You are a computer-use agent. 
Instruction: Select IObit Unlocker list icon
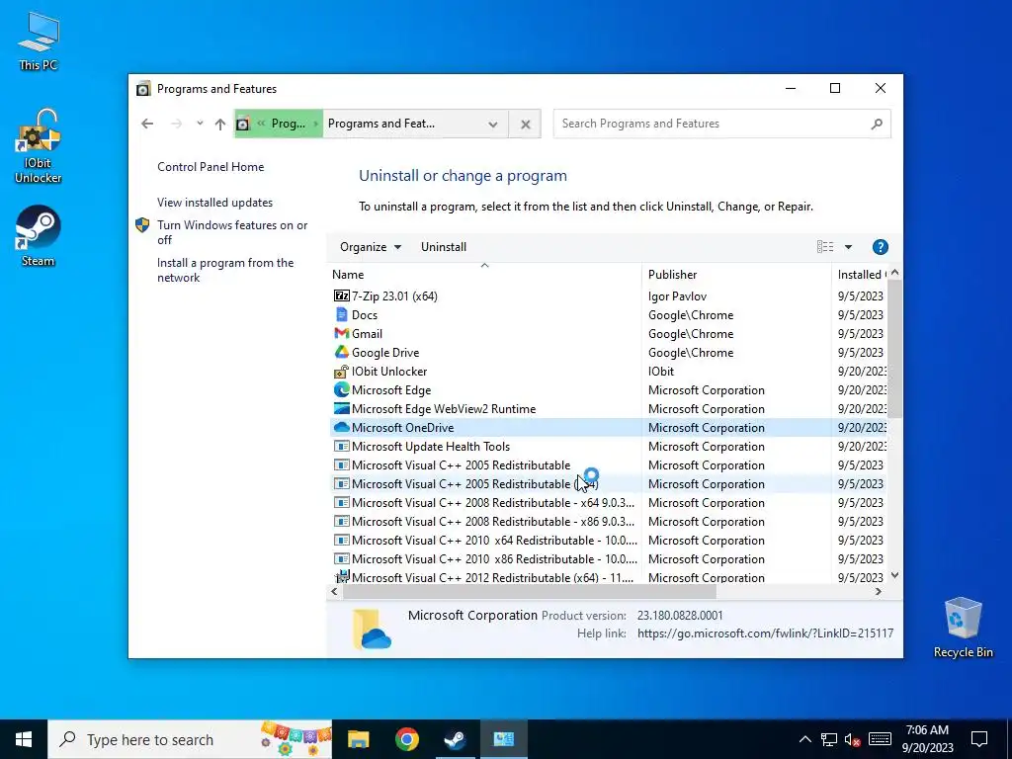341,372
